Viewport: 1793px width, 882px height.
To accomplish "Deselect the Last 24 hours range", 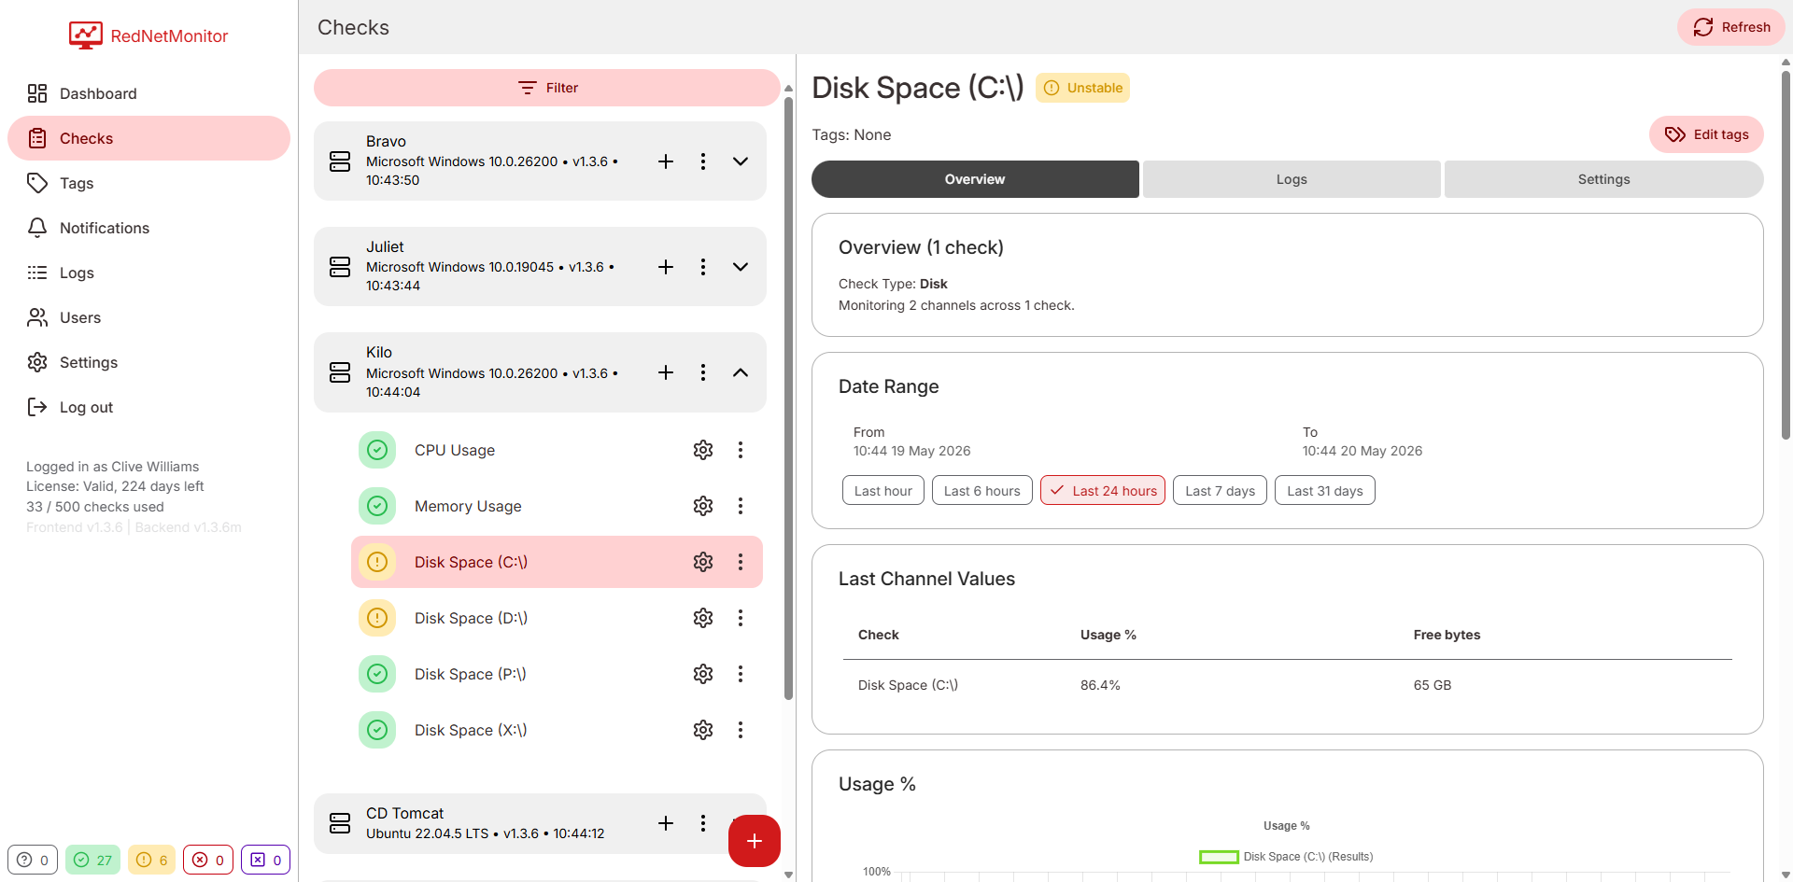I will coord(1103,491).
